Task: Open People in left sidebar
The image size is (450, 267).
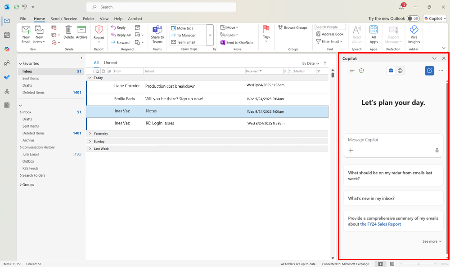Action: point(7,63)
